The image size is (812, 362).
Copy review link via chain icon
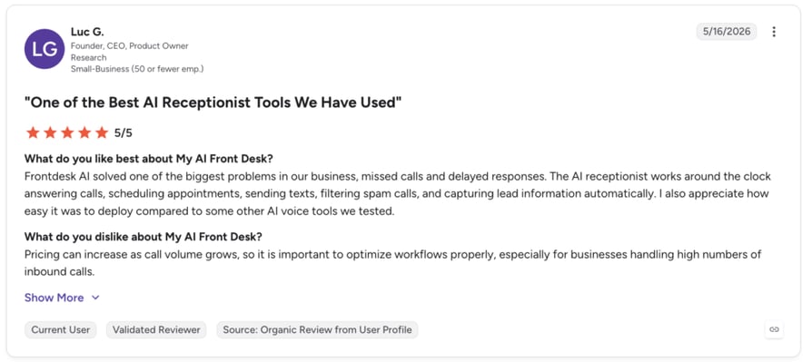[774, 329]
